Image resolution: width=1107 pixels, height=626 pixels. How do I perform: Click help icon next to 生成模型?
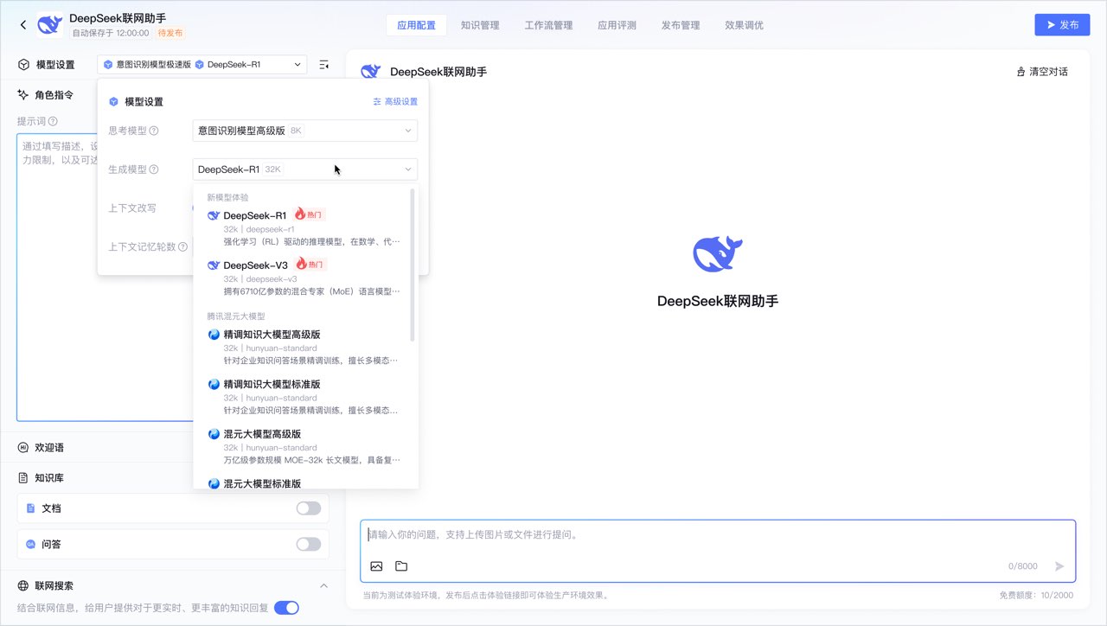[x=154, y=169]
